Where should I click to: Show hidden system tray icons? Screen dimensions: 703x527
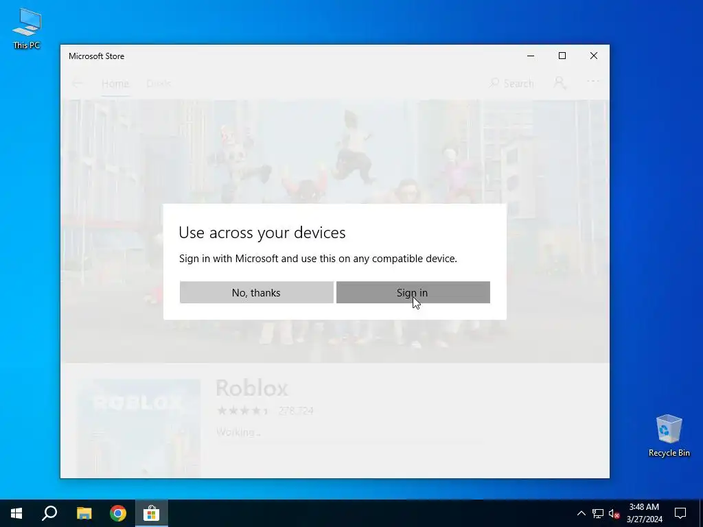(581, 513)
